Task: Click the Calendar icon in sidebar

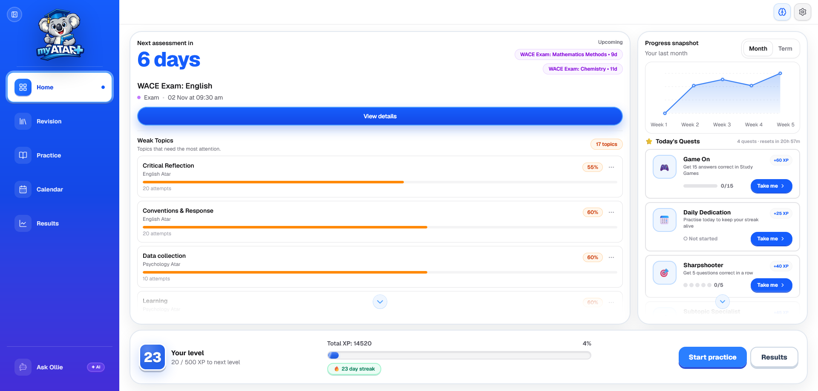Action: pyautogui.click(x=23, y=189)
